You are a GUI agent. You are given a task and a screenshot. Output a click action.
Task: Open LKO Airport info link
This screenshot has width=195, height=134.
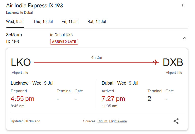point(20,72)
